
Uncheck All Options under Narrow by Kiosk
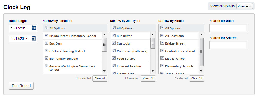pos(162,28)
